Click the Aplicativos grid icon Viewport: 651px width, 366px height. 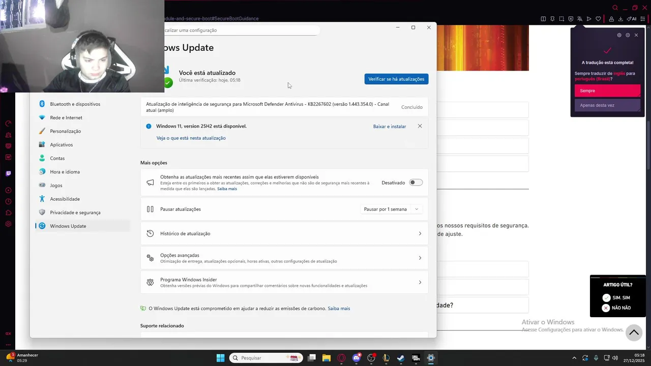coord(42,144)
